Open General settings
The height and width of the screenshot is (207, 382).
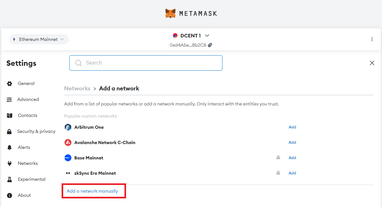(26, 83)
